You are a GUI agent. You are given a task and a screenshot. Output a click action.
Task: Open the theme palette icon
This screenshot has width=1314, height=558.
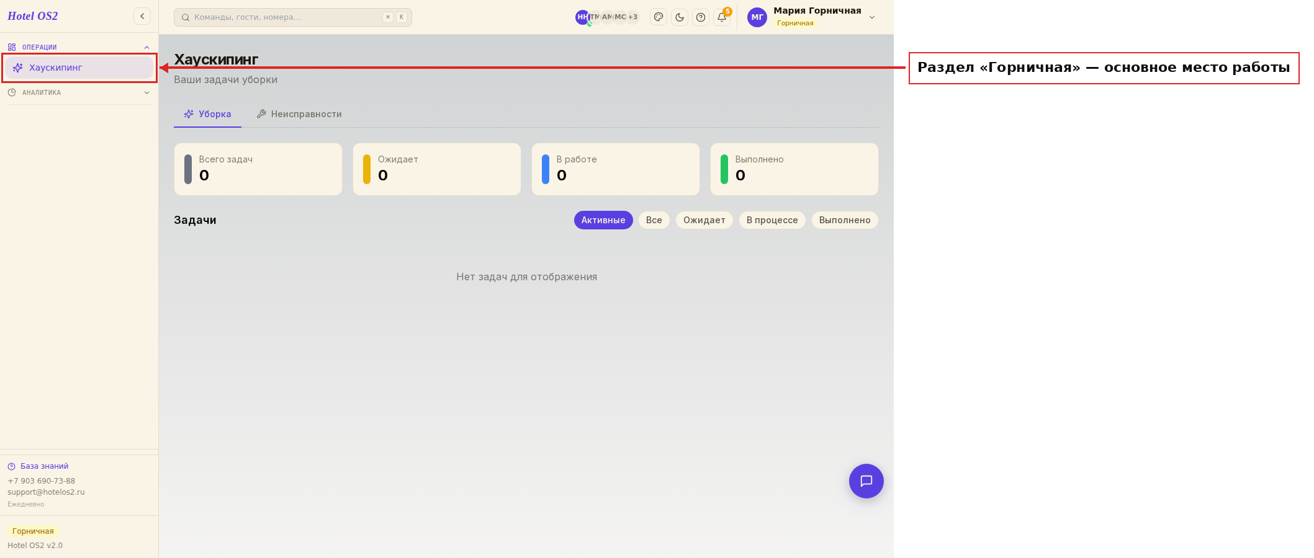point(659,17)
